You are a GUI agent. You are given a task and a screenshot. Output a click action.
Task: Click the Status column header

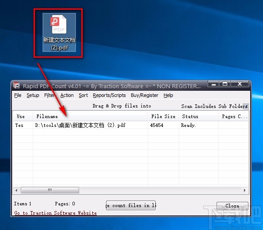click(x=198, y=116)
